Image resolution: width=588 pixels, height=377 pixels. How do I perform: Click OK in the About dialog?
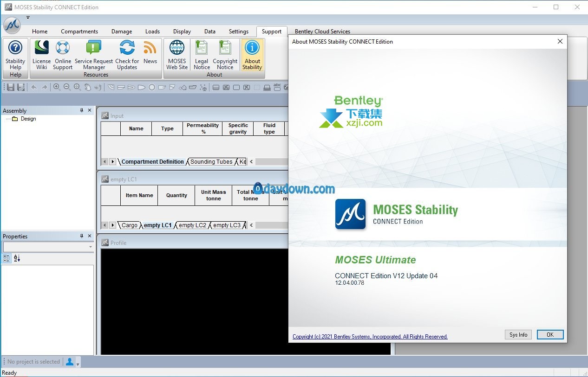550,335
